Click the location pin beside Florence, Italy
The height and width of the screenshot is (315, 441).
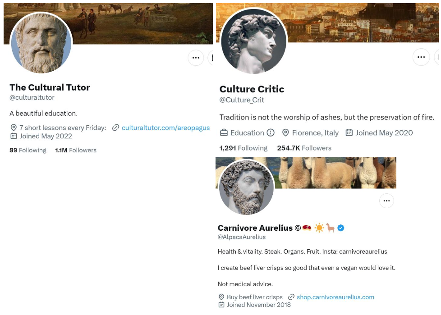coord(285,133)
